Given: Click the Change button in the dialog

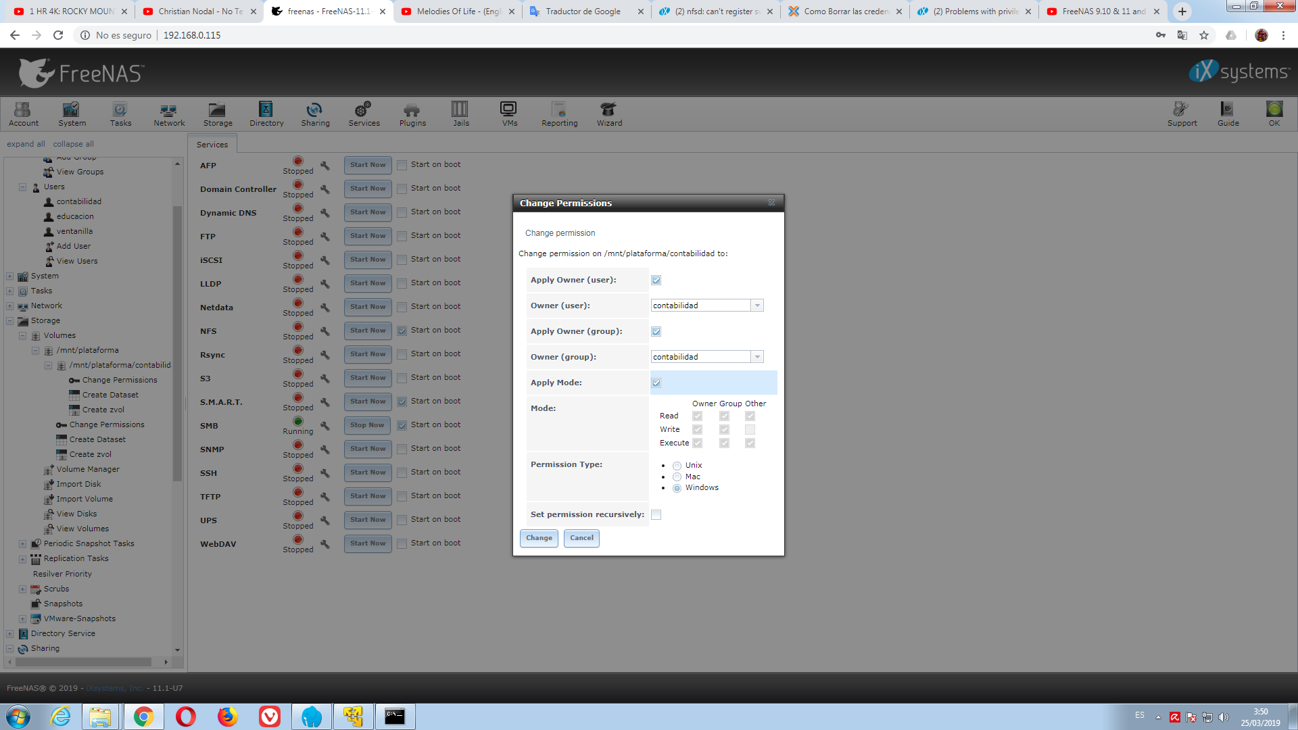Looking at the screenshot, I should 539,538.
